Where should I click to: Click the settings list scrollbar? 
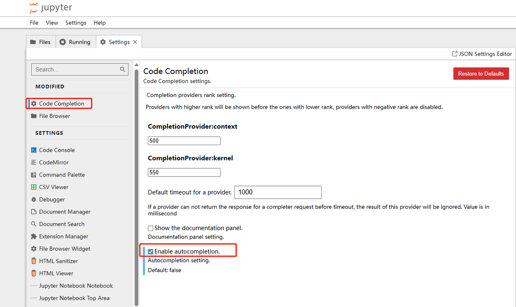(x=137, y=187)
